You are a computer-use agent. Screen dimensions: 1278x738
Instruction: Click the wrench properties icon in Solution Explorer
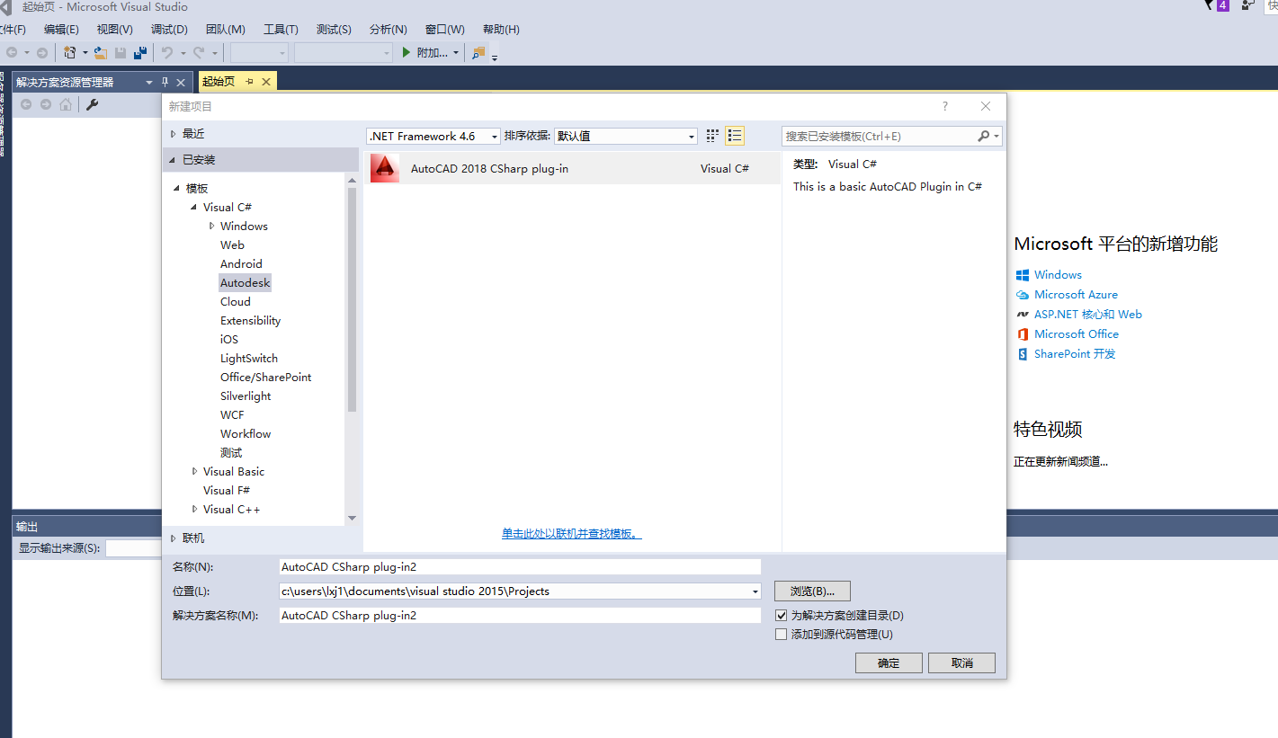[91, 104]
